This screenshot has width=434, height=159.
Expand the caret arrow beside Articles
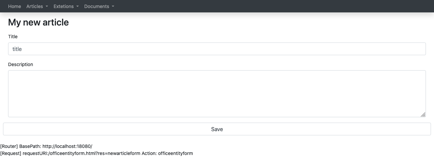point(46,6)
